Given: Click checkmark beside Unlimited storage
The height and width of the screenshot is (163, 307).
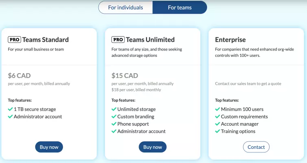Looking at the screenshot, I should pyautogui.click(x=114, y=109).
